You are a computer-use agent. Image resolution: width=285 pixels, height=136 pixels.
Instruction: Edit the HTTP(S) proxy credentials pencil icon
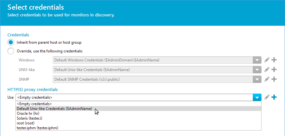pyautogui.click(x=267, y=97)
